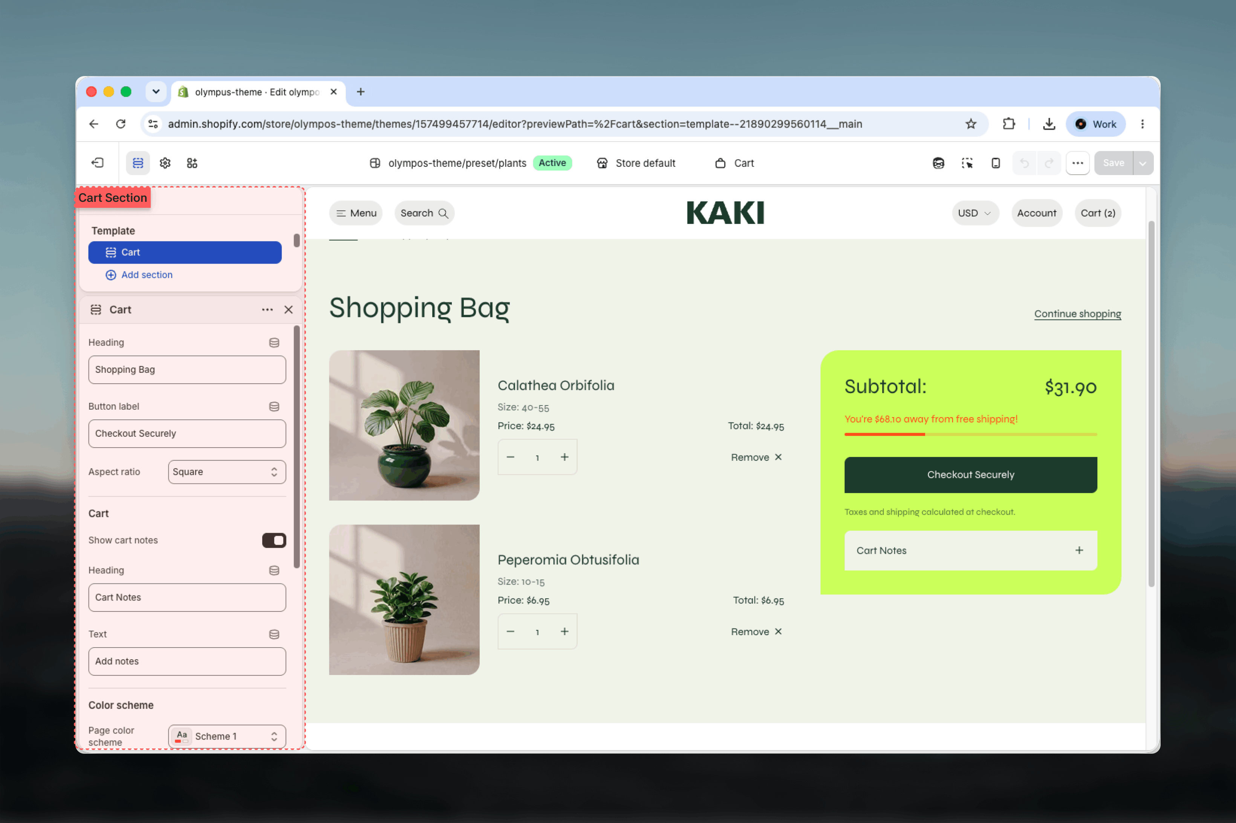The width and height of the screenshot is (1236, 823).
Task: Select the Cart template section row
Action: [185, 252]
